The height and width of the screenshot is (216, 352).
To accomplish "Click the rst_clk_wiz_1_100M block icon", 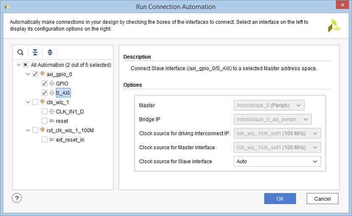I will pyautogui.click(x=42, y=130).
